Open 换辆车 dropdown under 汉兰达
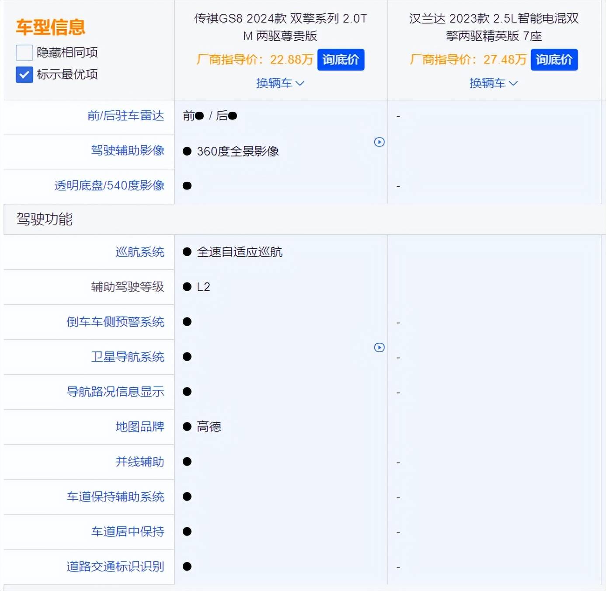This screenshot has width=606, height=591. (x=494, y=83)
